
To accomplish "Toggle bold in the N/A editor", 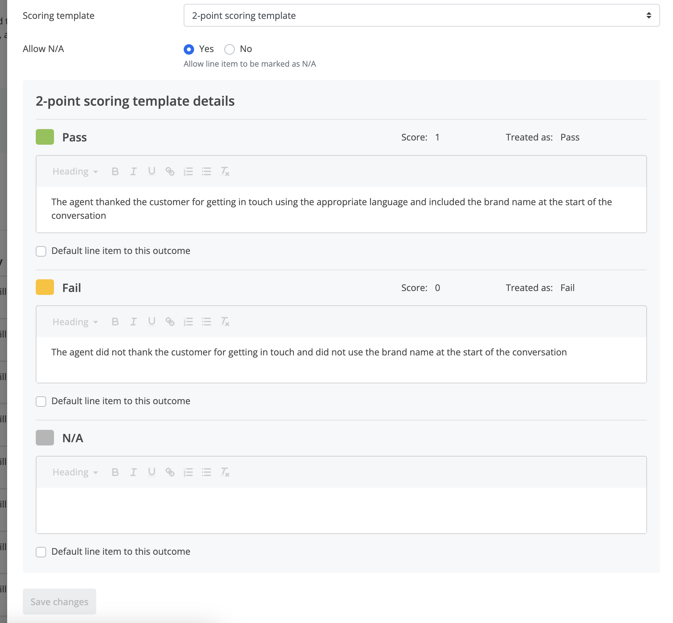I will tap(115, 472).
